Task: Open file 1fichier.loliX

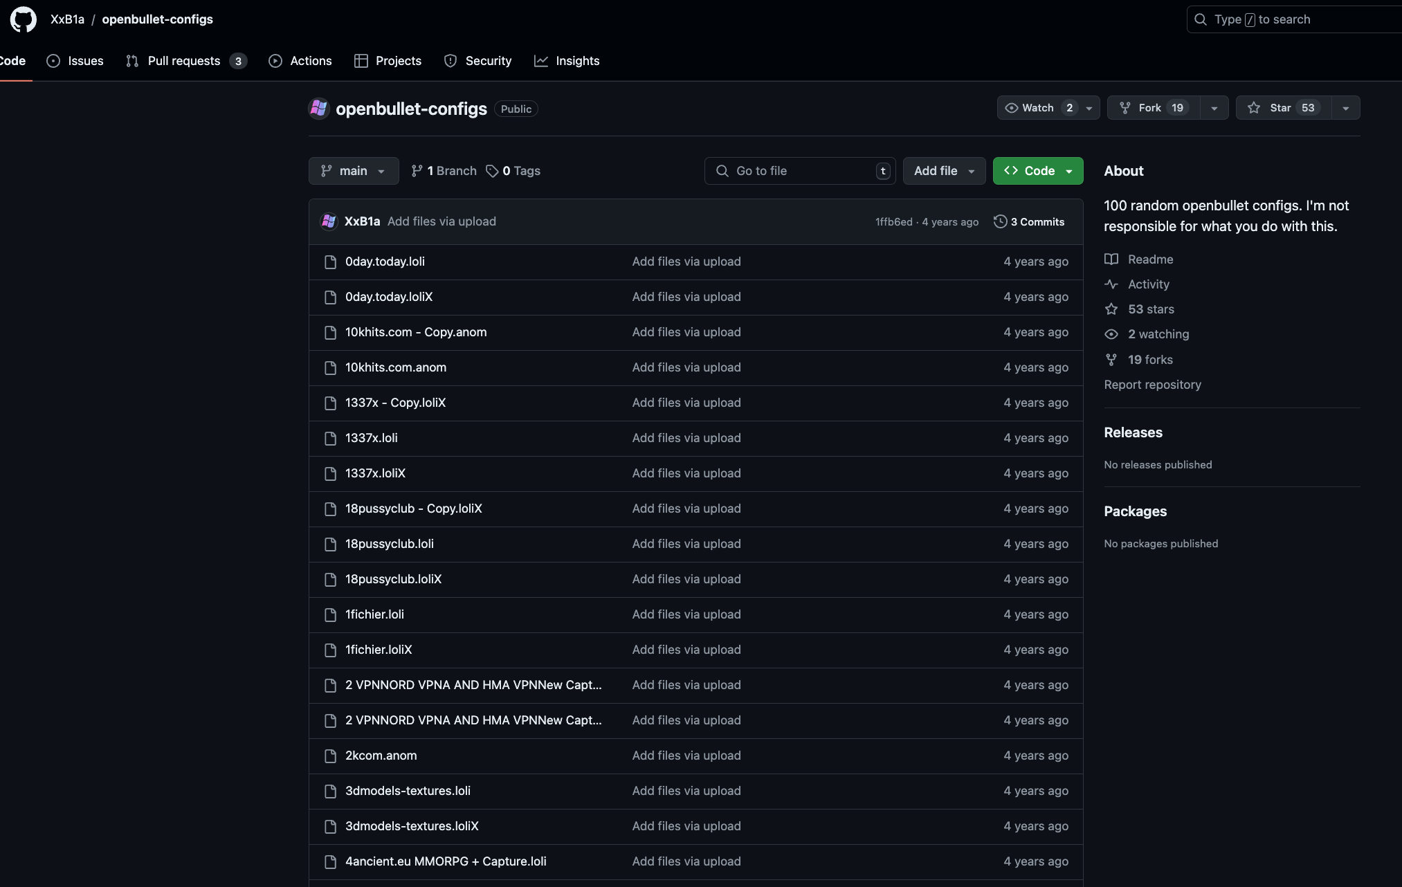Action: [379, 650]
